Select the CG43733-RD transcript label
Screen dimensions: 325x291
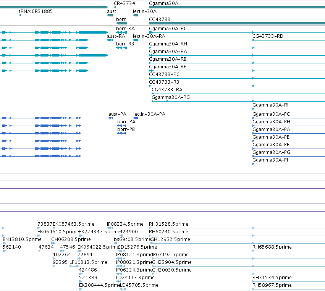pos(268,36)
